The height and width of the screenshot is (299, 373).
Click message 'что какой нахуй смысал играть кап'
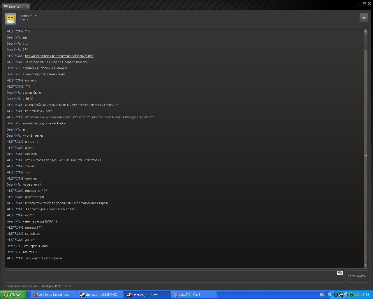89,117
